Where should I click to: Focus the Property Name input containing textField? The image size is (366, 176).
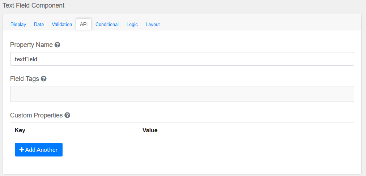182,59
